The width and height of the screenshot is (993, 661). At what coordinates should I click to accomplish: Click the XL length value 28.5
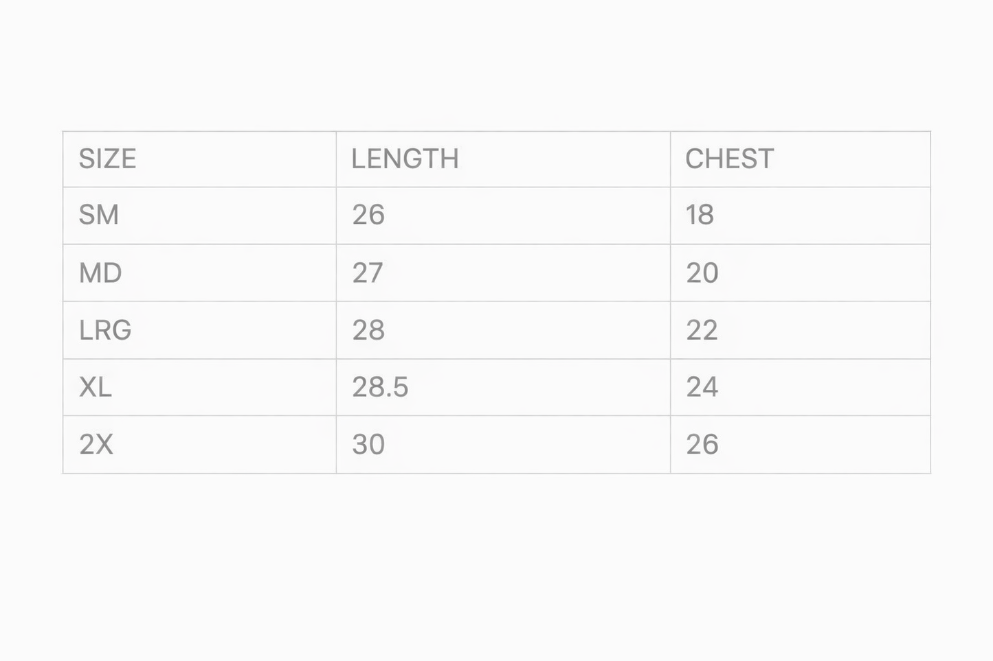(x=380, y=388)
